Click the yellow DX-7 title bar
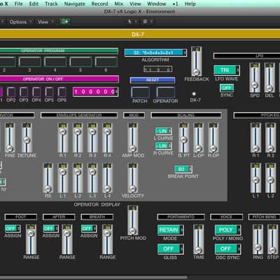The width and height of the screenshot is (280, 280). pos(140,34)
